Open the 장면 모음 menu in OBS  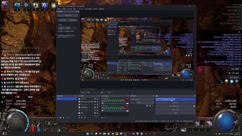(x=89, y=9)
